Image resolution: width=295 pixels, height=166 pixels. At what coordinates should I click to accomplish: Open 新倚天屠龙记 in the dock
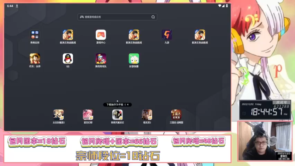[117, 115]
